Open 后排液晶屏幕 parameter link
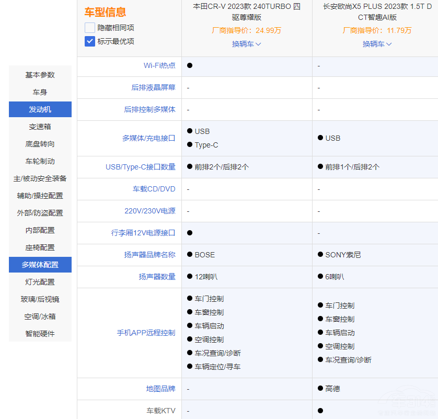Image resolution: width=438 pixels, height=419 pixels. coord(153,87)
